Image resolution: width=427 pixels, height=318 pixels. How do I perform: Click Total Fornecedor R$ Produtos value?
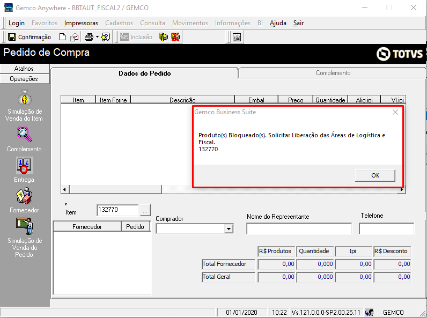pos(277,264)
